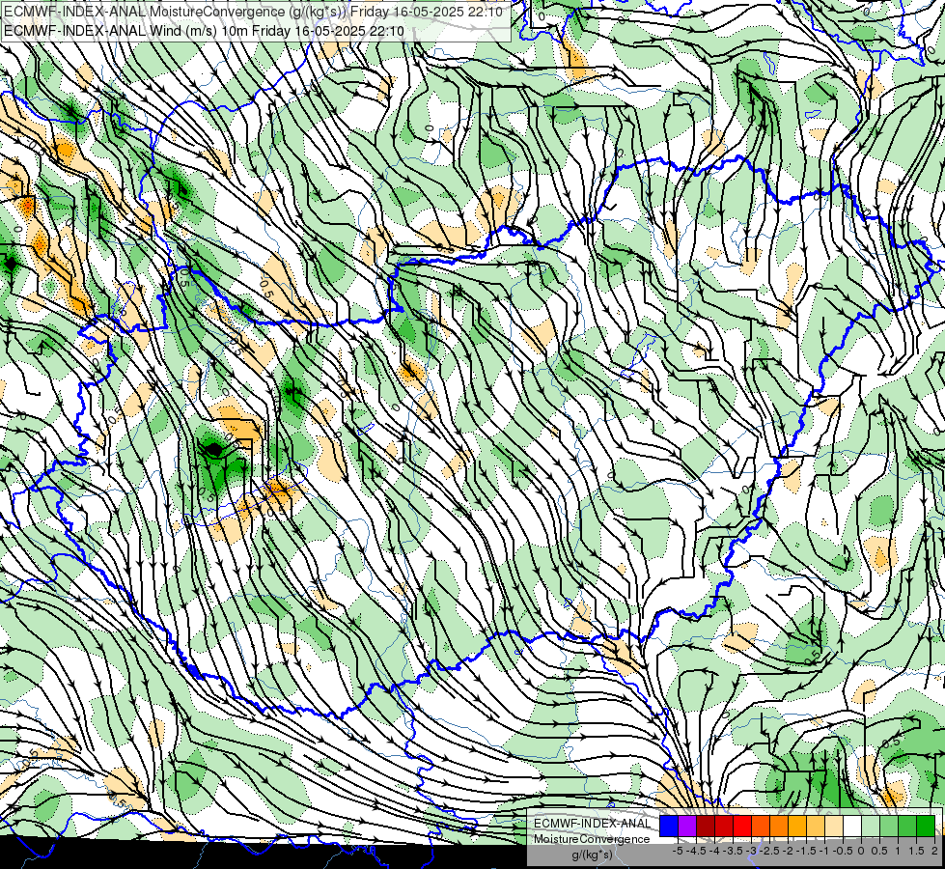This screenshot has height=869, width=945.
Task: Click the purple legend color swatch
Action: pyautogui.click(x=687, y=827)
